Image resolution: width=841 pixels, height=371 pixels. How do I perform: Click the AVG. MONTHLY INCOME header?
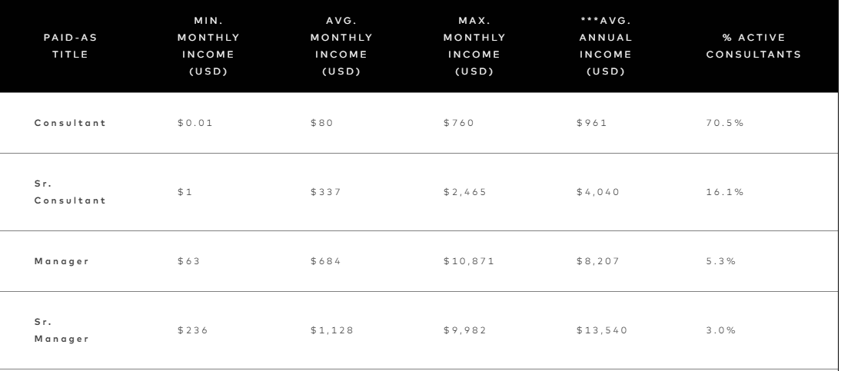click(x=341, y=46)
